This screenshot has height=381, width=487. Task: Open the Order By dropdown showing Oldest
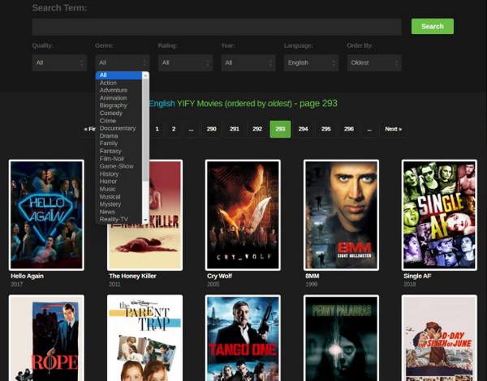point(374,62)
